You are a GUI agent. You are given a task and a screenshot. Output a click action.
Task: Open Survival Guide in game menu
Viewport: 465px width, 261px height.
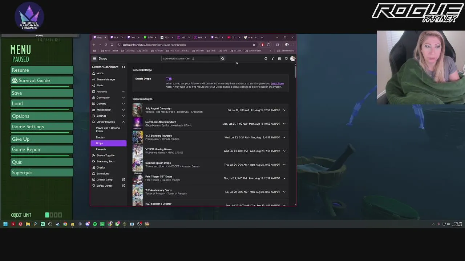click(42, 80)
